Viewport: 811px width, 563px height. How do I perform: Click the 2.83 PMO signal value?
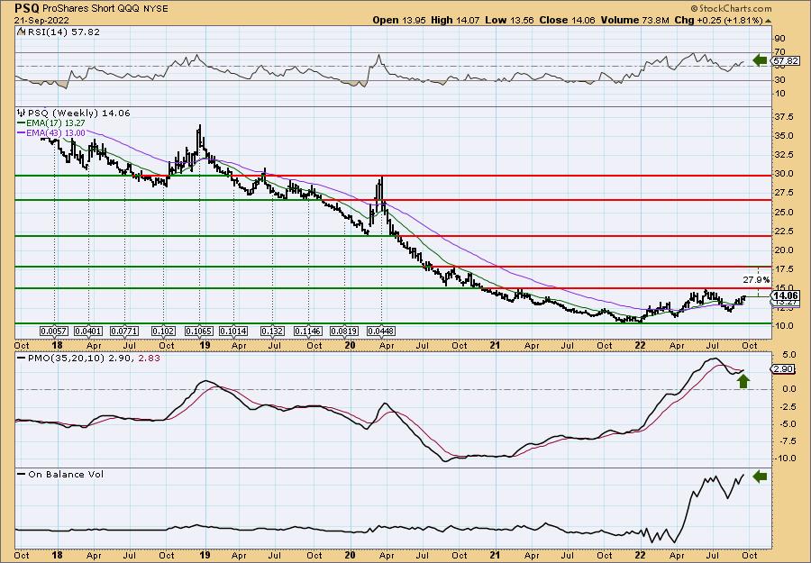point(150,358)
